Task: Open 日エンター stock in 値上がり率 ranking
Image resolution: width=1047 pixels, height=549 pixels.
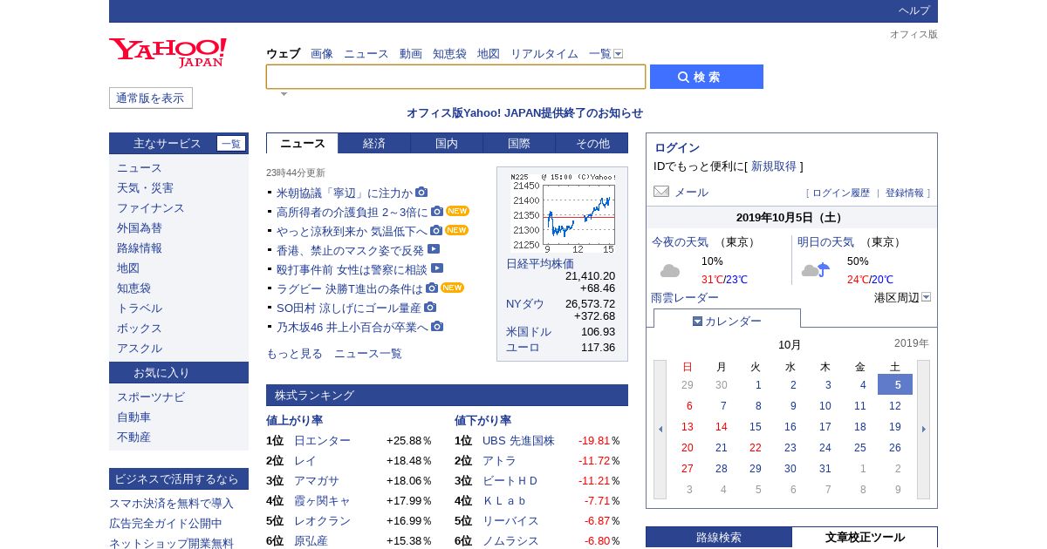Action: coord(322,441)
